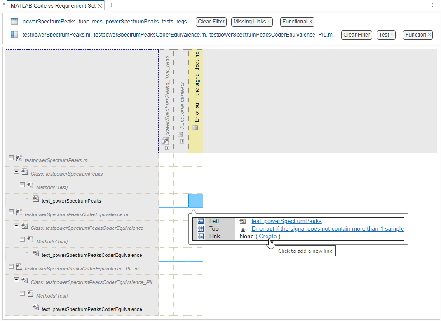Viewport: 441px width, 321px height.
Task: Collapse the testpowerSpectrumPeaks.m tree node
Action: tap(11, 158)
